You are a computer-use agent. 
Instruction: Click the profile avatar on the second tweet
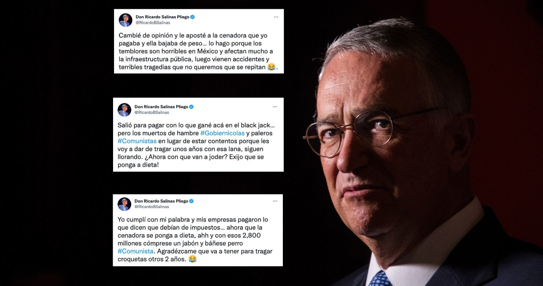[x=124, y=110]
